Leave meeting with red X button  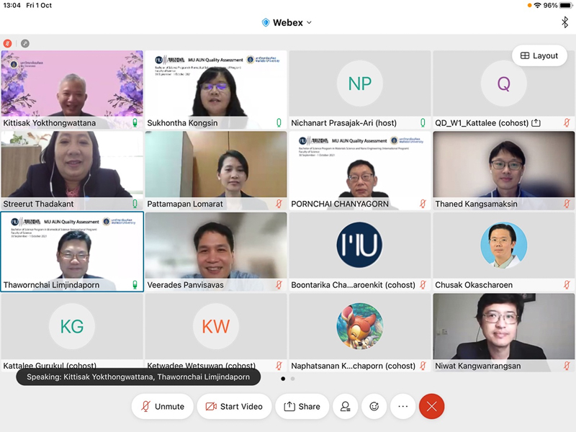point(431,406)
